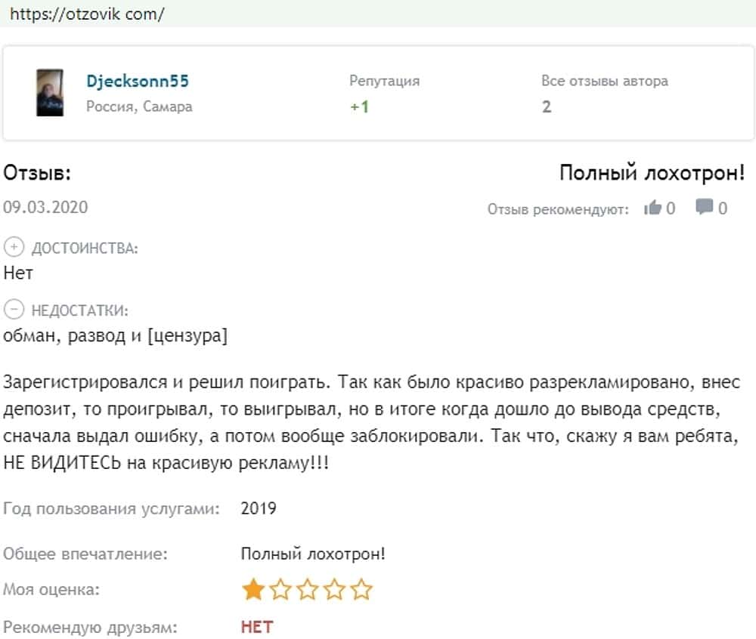
Task: Click the fourth rating star
Action: point(335,589)
